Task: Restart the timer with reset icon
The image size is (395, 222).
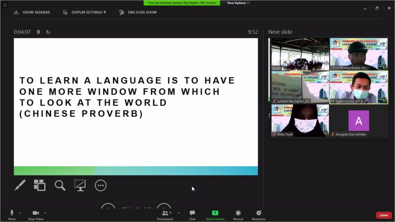Action: tap(48, 32)
